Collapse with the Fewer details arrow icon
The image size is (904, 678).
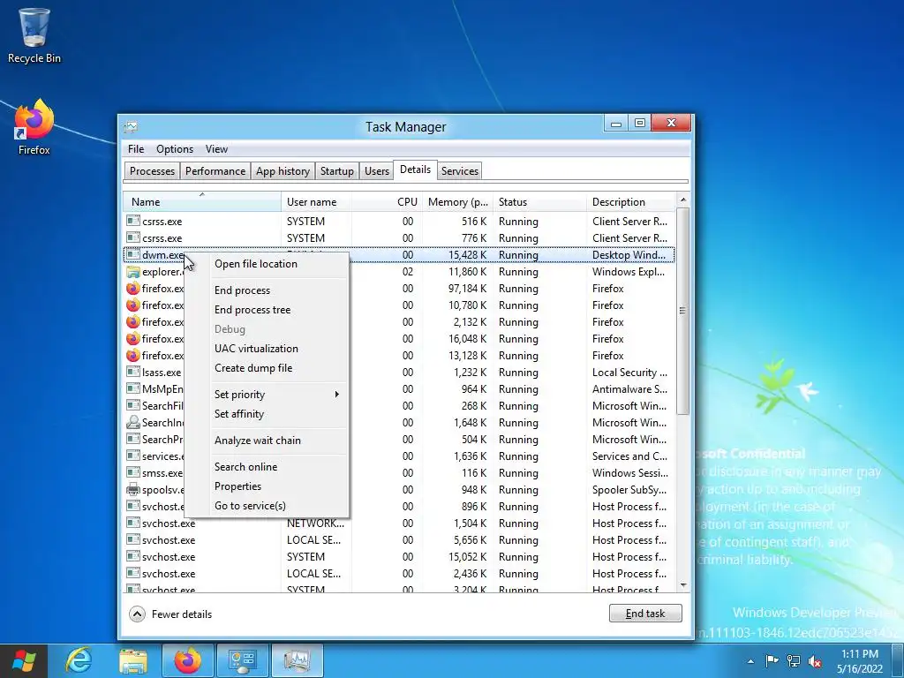point(137,614)
